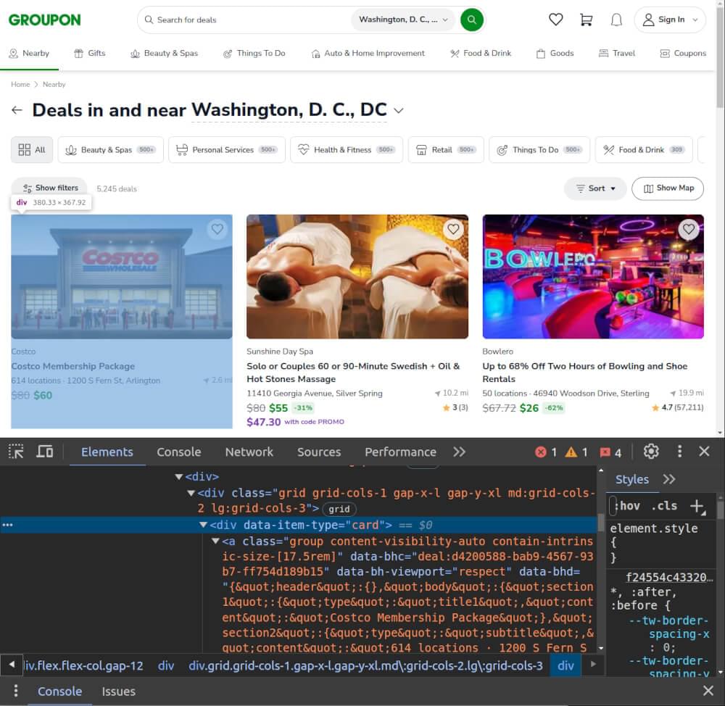Click the notifications bell icon
The height and width of the screenshot is (706, 725).
[x=616, y=20]
